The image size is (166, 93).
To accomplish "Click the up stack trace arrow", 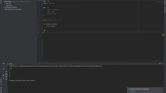I will click(x=6, y=67).
